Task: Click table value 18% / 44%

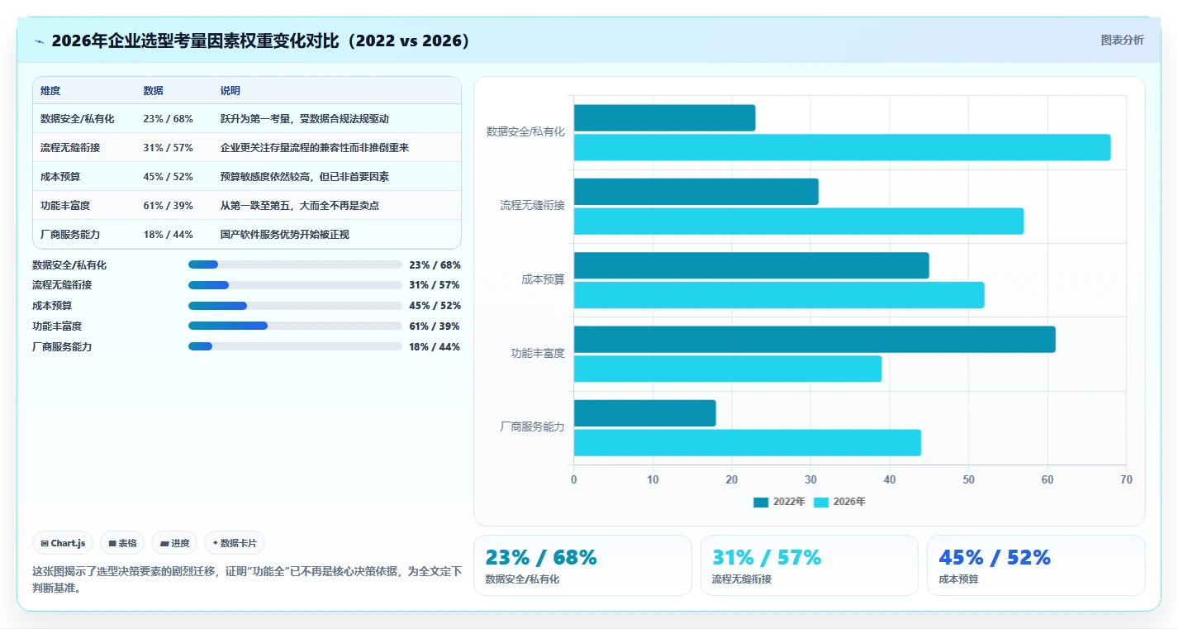Action: 168,235
